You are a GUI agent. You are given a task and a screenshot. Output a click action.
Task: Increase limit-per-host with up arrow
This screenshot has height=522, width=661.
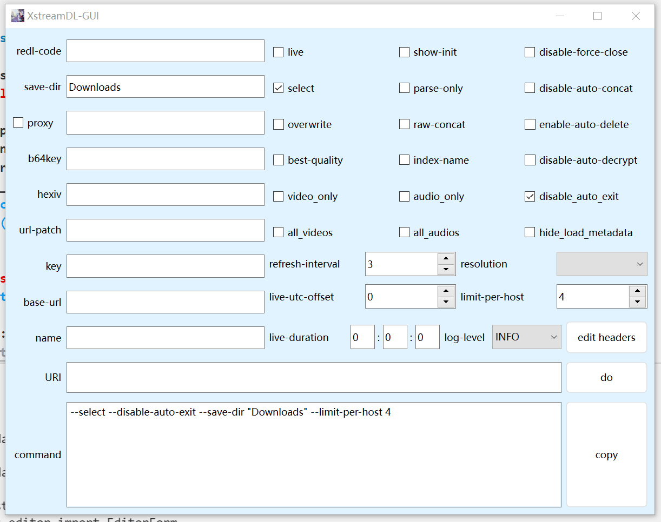(x=637, y=291)
